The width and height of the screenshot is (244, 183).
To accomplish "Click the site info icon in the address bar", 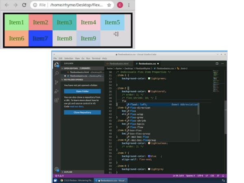I will 35,5.
